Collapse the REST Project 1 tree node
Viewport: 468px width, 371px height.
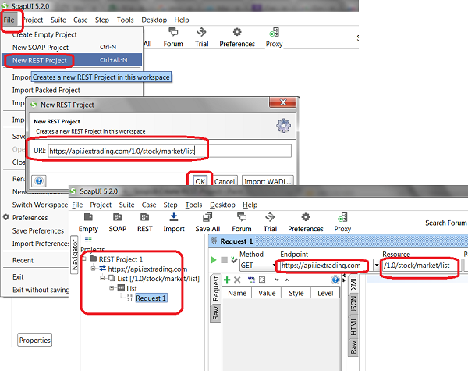coord(83,259)
